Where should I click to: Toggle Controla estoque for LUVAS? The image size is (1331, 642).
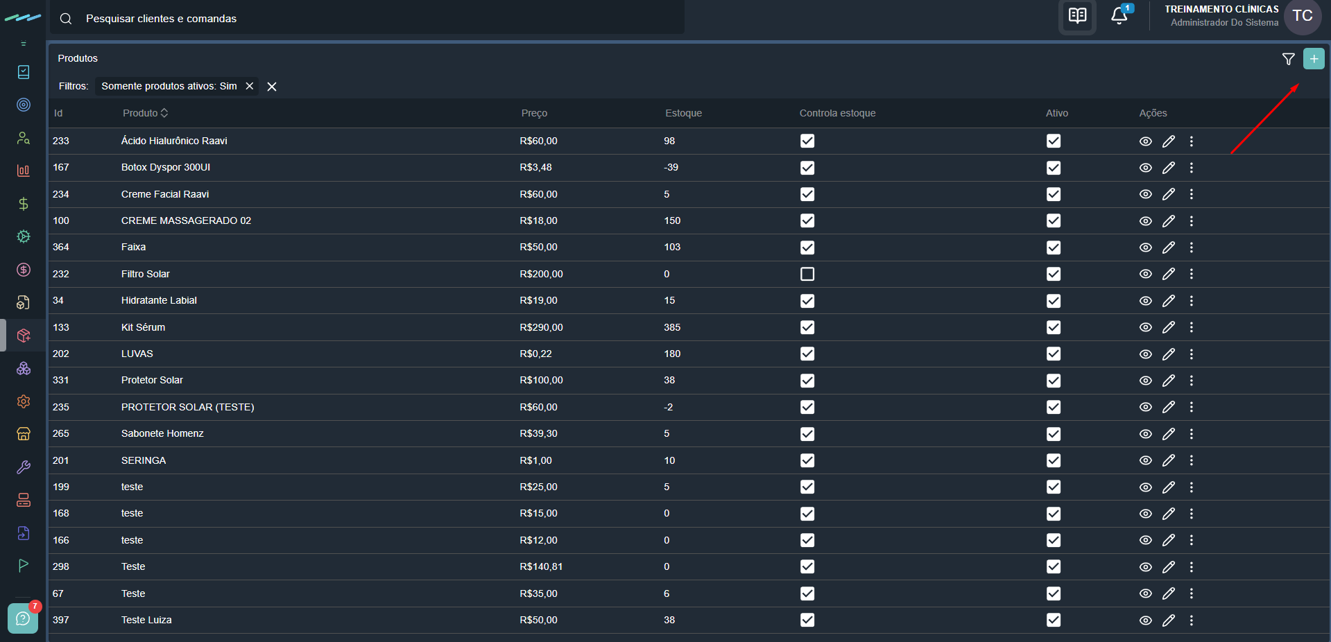(x=807, y=354)
